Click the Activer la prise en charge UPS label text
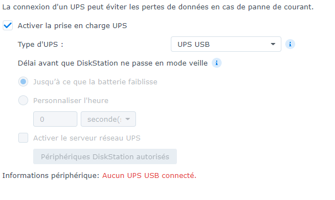Image resolution: width=335 pixels, height=200 pixels. (72, 26)
